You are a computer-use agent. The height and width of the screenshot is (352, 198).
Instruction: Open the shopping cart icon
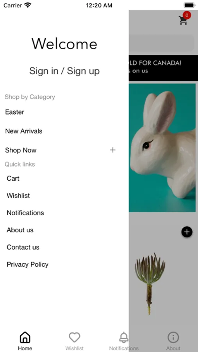[x=183, y=20]
